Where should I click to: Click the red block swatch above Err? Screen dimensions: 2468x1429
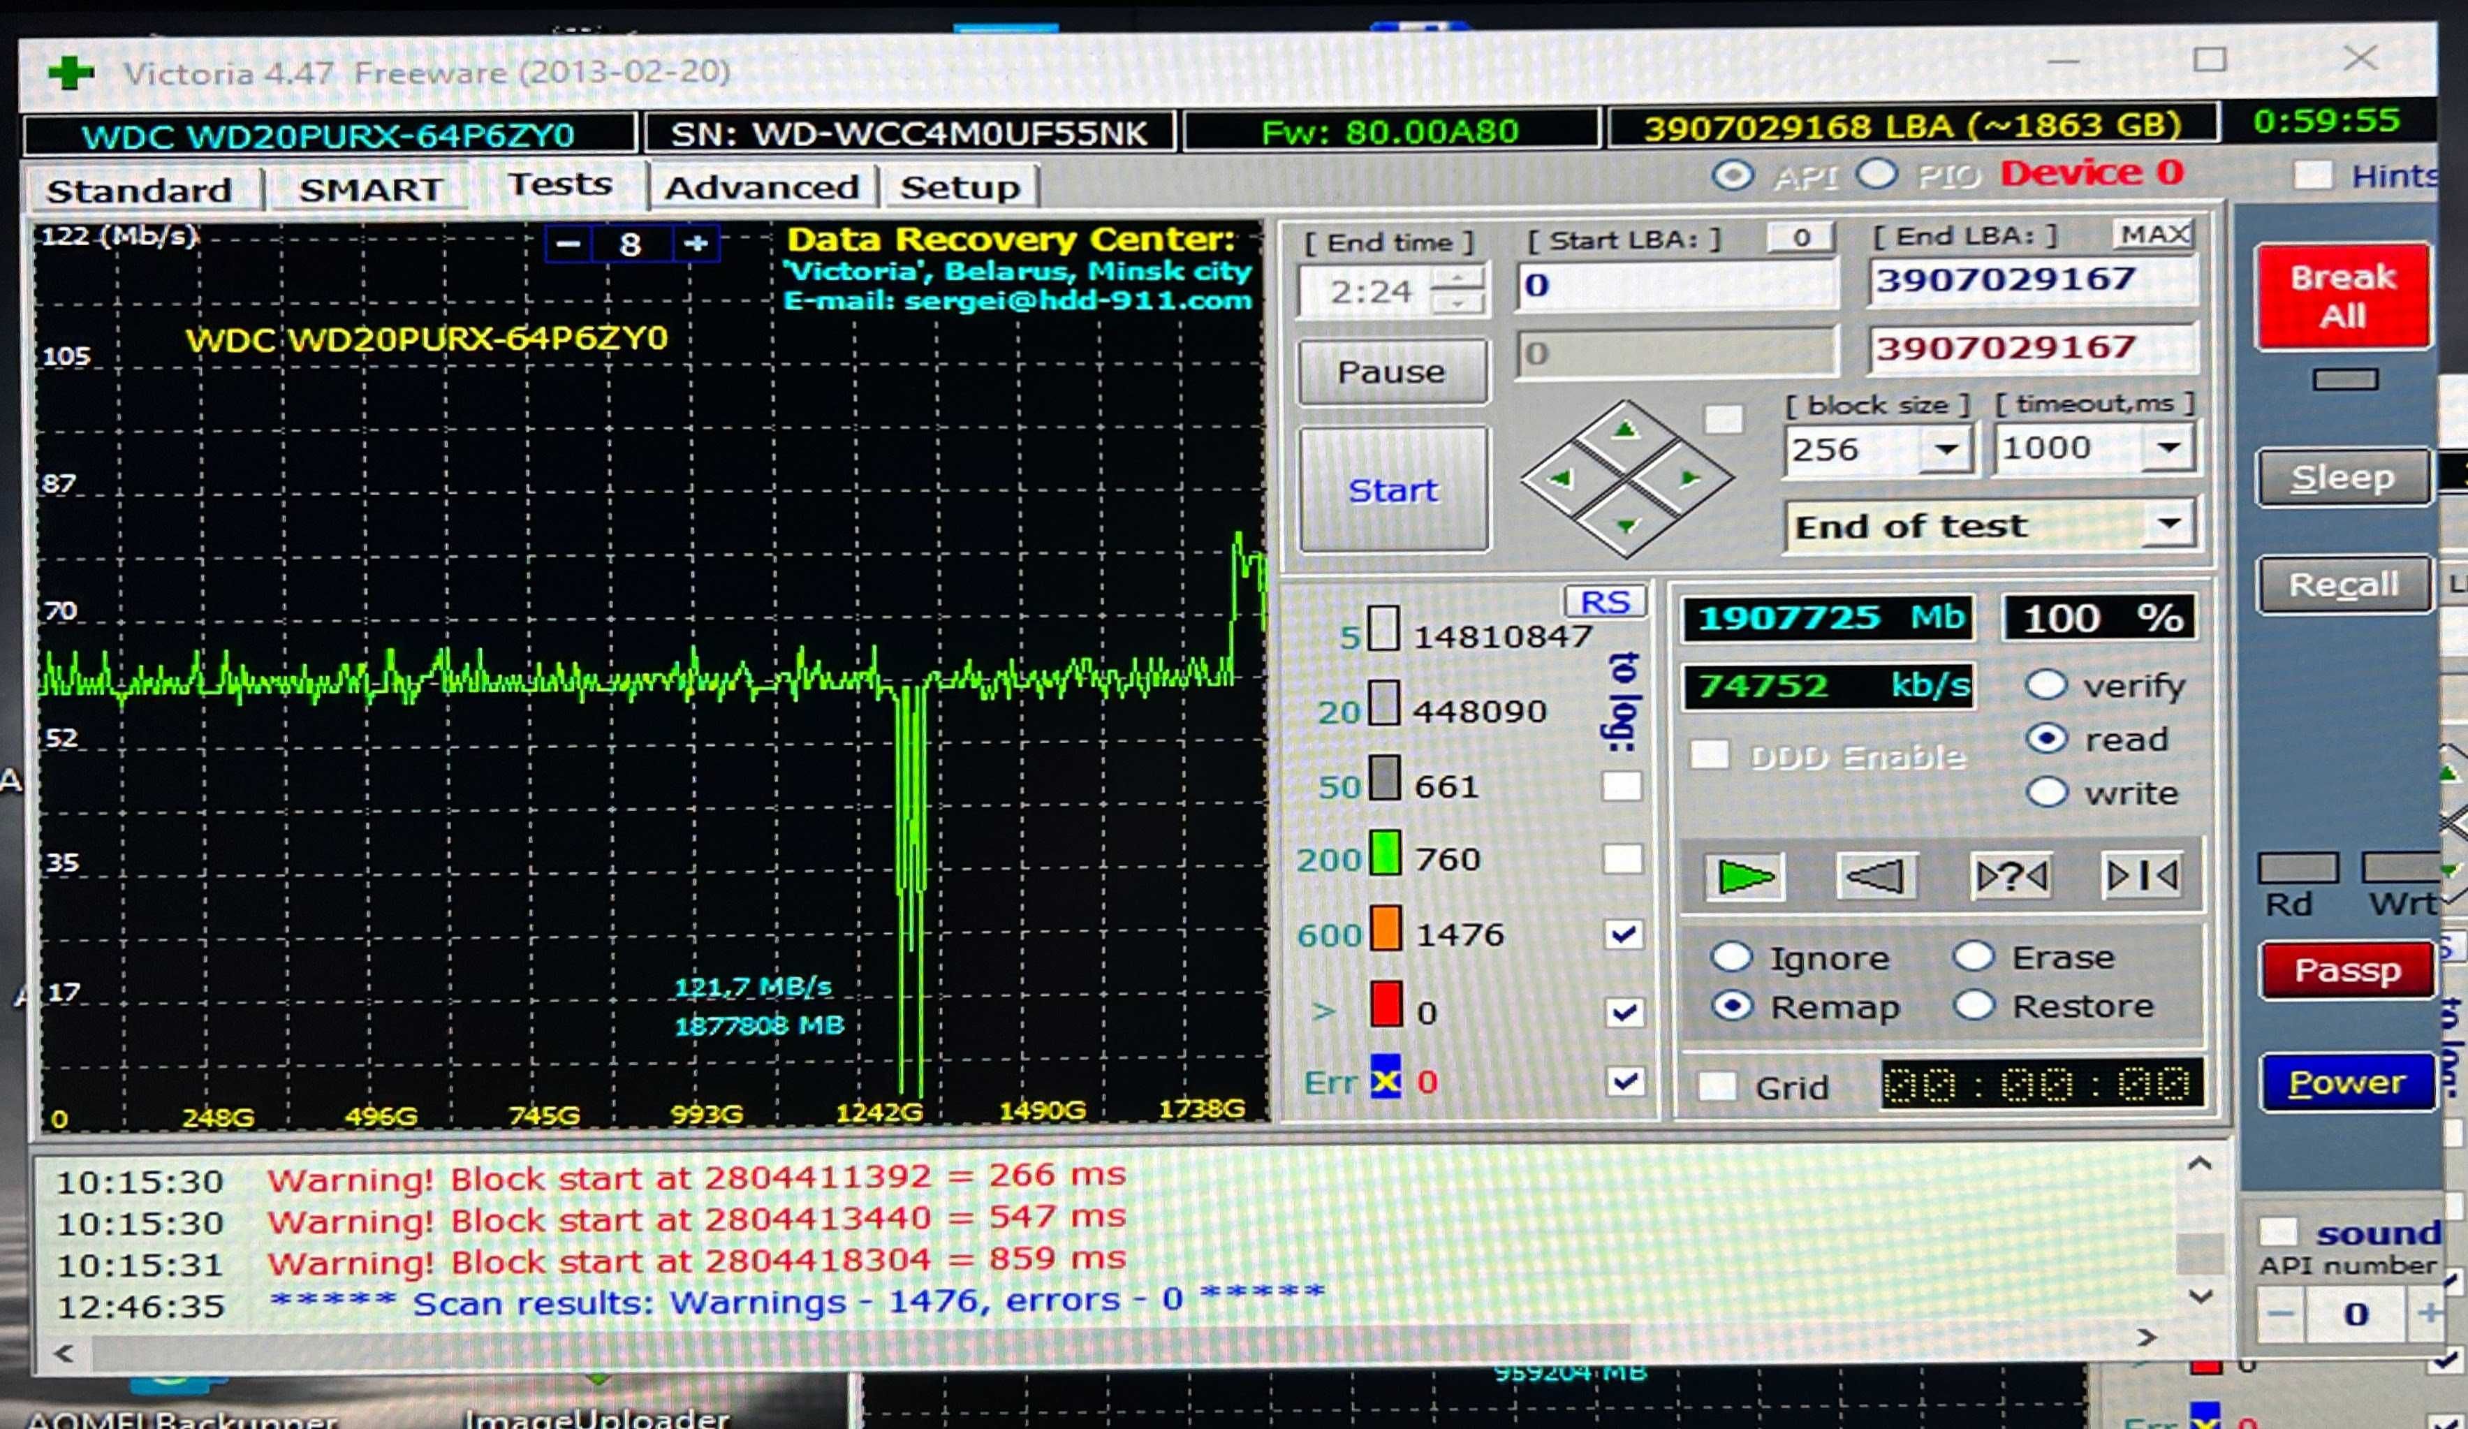(x=1386, y=1004)
